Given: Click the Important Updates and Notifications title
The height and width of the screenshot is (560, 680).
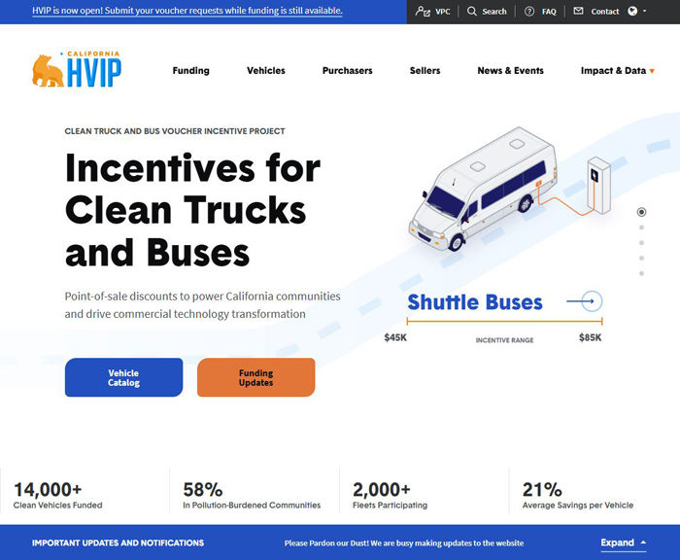Looking at the screenshot, I should 118,543.
